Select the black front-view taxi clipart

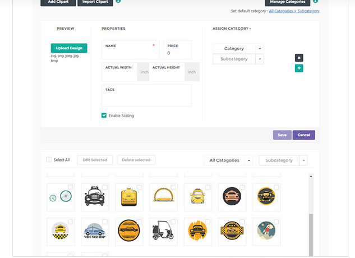coord(94,197)
